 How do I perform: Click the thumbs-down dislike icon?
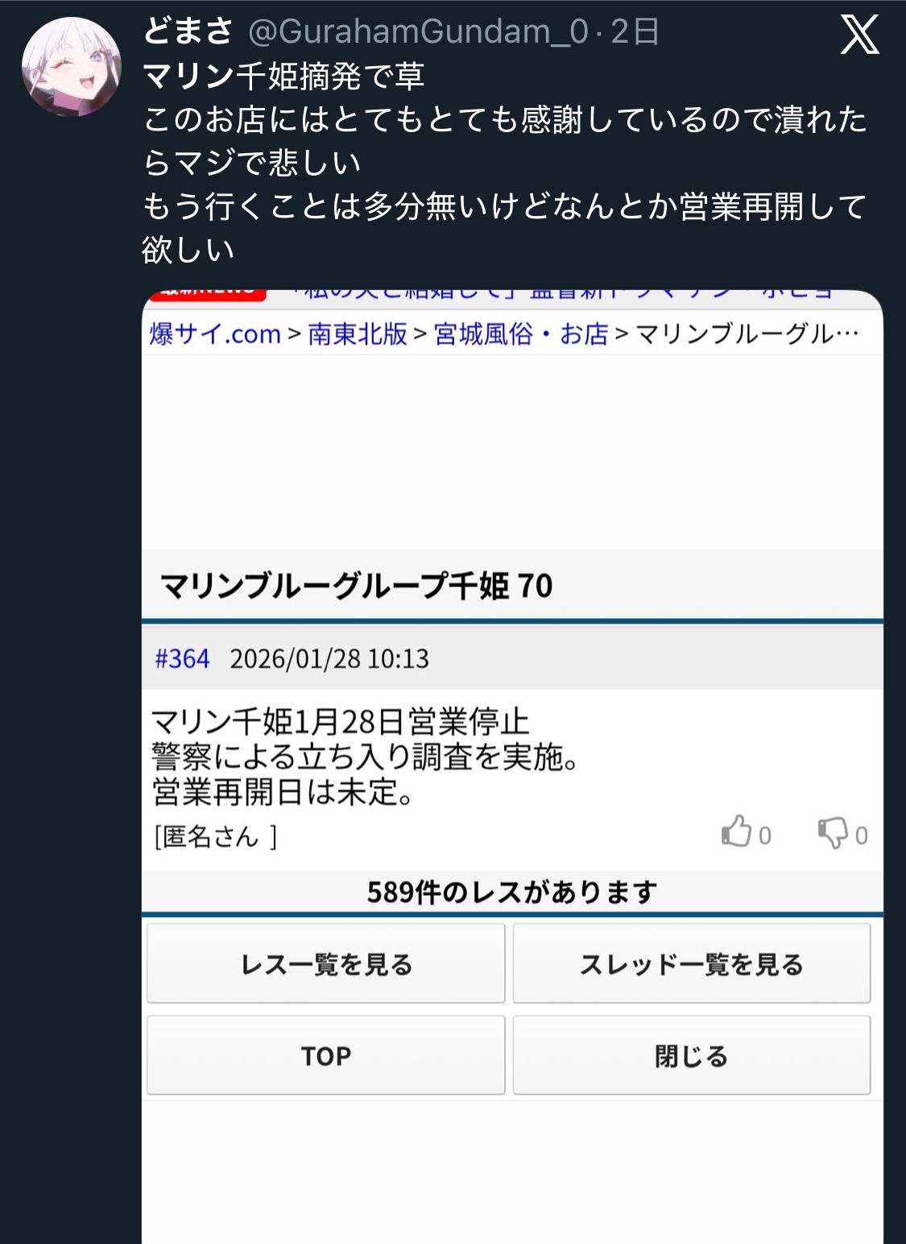click(833, 833)
